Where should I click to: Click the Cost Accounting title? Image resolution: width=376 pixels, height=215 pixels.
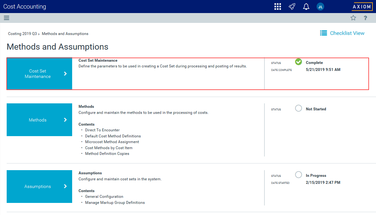[x=25, y=6]
